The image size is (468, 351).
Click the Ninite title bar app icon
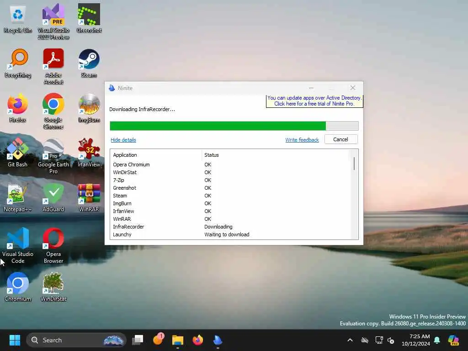(112, 88)
